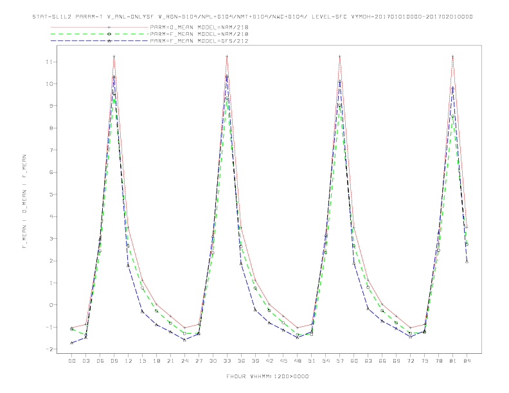The height and width of the screenshot is (393, 509).
Task: Click x-axis tick label 69
Action: point(397,361)
